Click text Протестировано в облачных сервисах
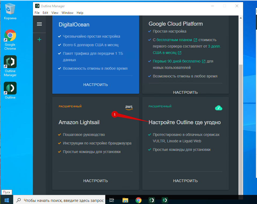 click(x=186, y=135)
